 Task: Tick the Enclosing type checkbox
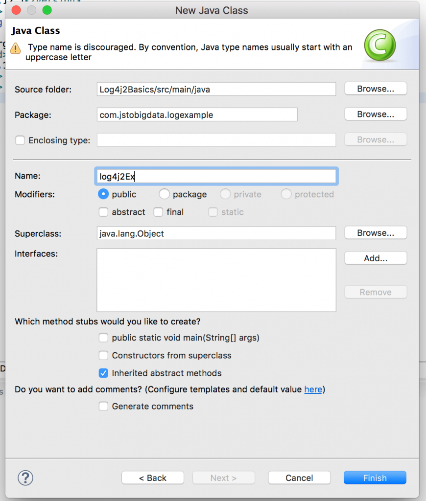pyautogui.click(x=20, y=140)
